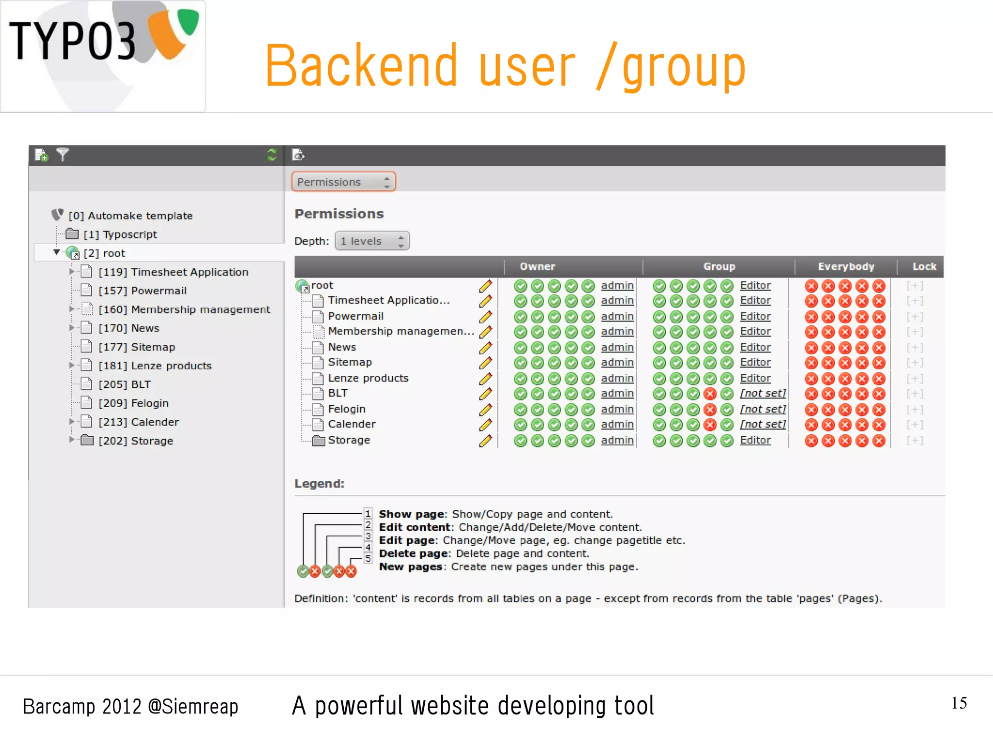Click [not set] group link for BLT
The height and width of the screenshot is (744, 993).
[x=763, y=394]
